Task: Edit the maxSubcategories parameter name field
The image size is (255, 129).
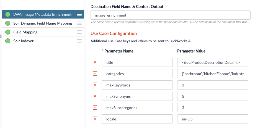Action: [x=137, y=107]
